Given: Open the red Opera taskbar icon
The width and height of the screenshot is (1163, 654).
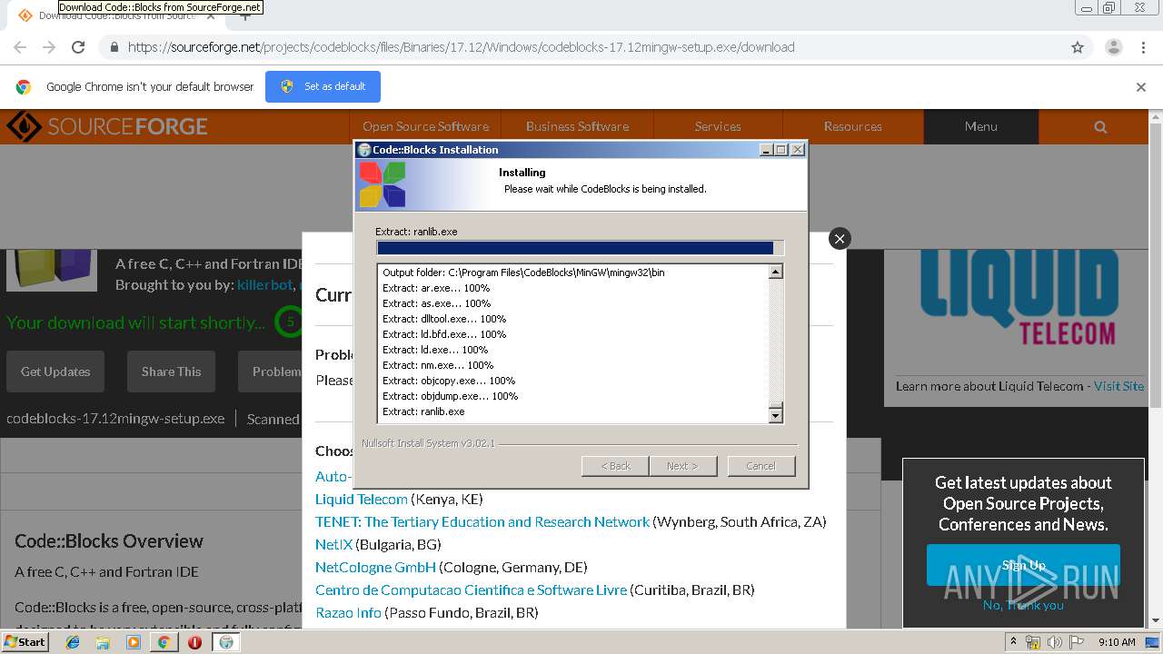Looking at the screenshot, I should coord(194,642).
